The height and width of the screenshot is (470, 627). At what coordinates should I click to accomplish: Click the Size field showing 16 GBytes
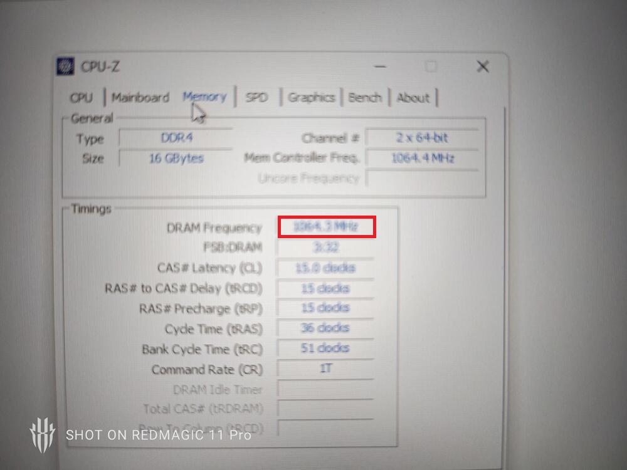click(176, 159)
